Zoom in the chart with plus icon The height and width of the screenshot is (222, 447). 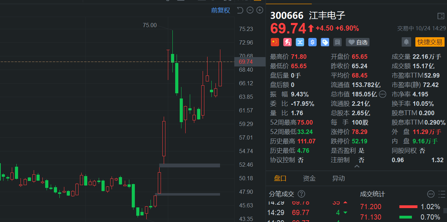(x=260, y=10)
